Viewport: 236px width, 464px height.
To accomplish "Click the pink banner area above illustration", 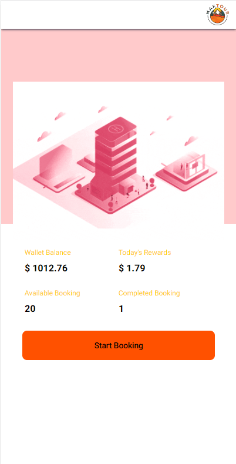I will pos(119,55).
